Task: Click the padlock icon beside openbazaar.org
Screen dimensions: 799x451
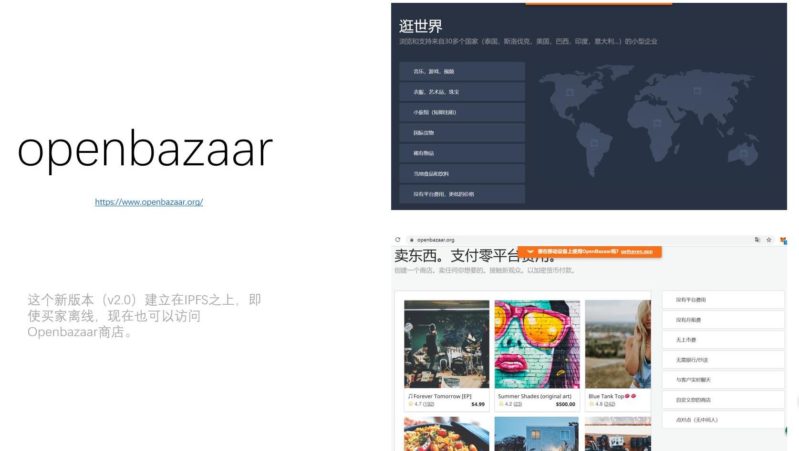Action: (412, 240)
